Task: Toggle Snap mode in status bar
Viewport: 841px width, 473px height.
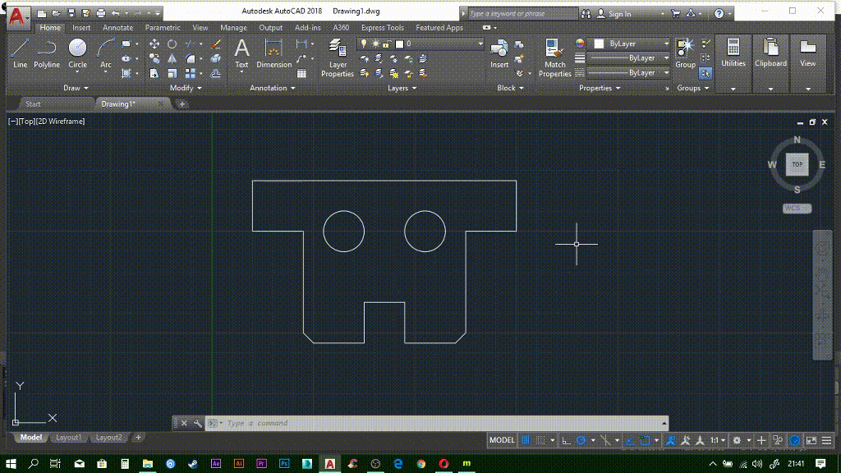Action: click(540, 440)
